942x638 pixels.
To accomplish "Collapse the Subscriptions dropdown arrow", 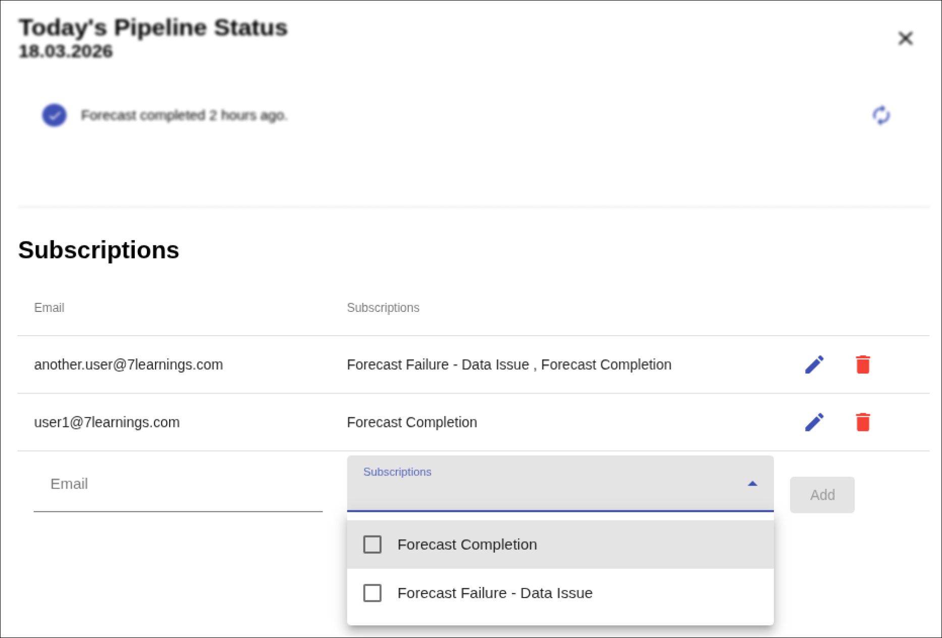I will tap(752, 484).
